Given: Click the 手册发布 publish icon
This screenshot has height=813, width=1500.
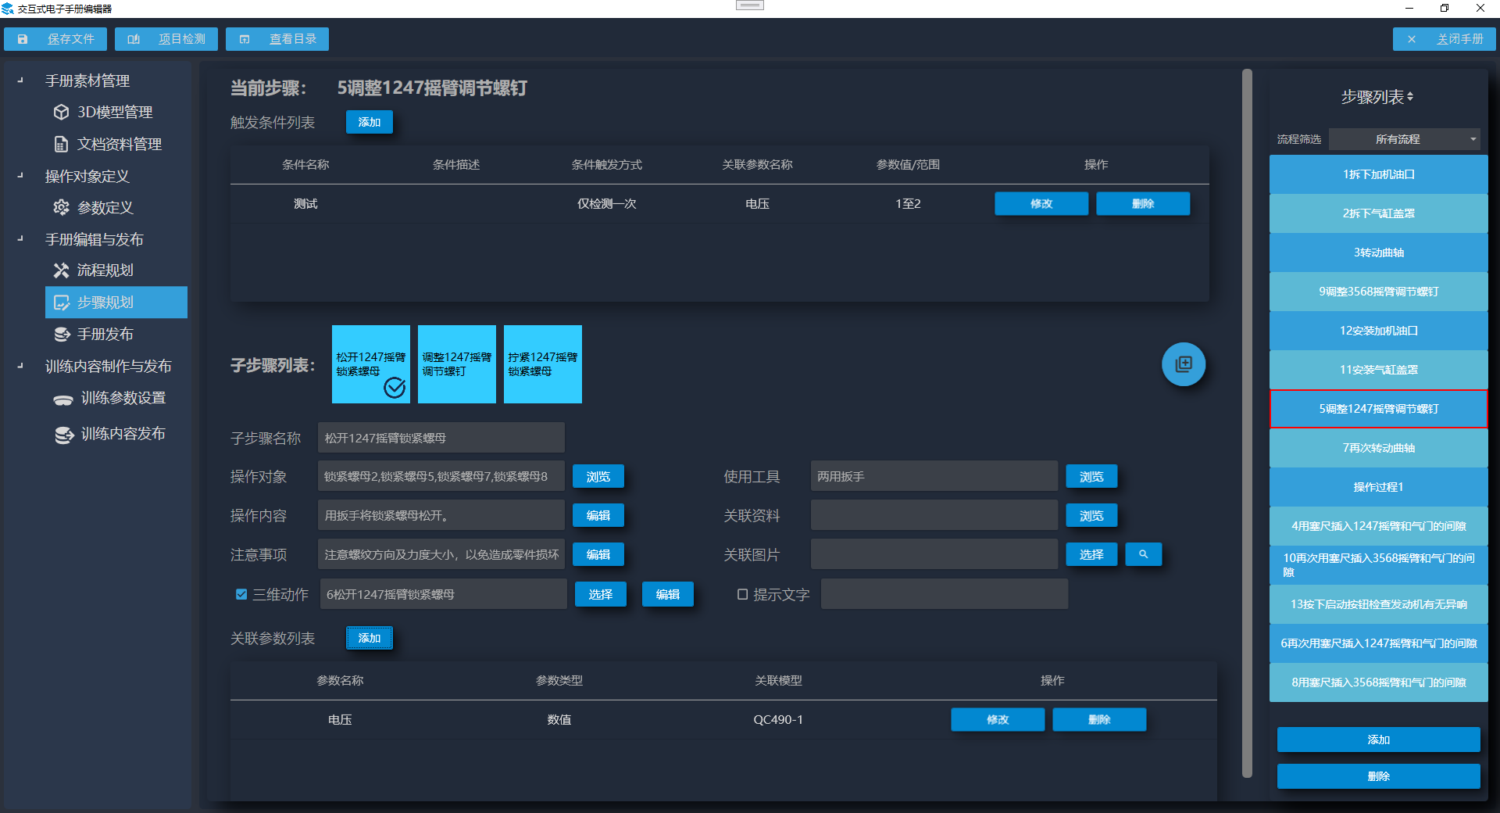Looking at the screenshot, I should click(61, 335).
